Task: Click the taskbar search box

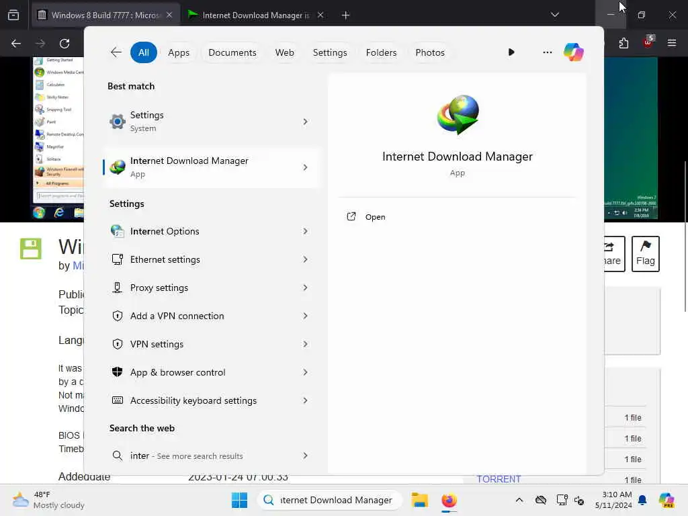Action: coord(329,500)
